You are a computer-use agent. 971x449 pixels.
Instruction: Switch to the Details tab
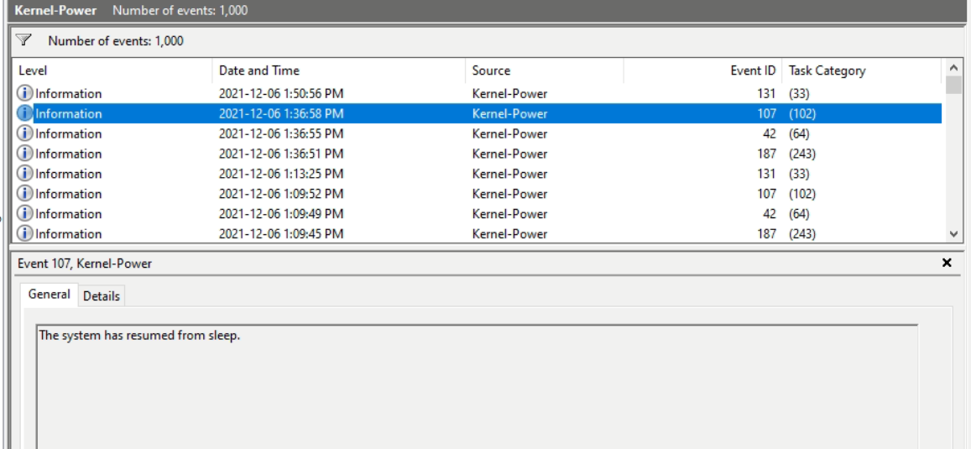click(x=101, y=296)
